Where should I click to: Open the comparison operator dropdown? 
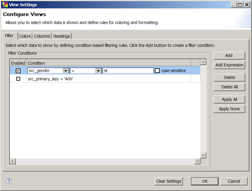tap(98, 70)
